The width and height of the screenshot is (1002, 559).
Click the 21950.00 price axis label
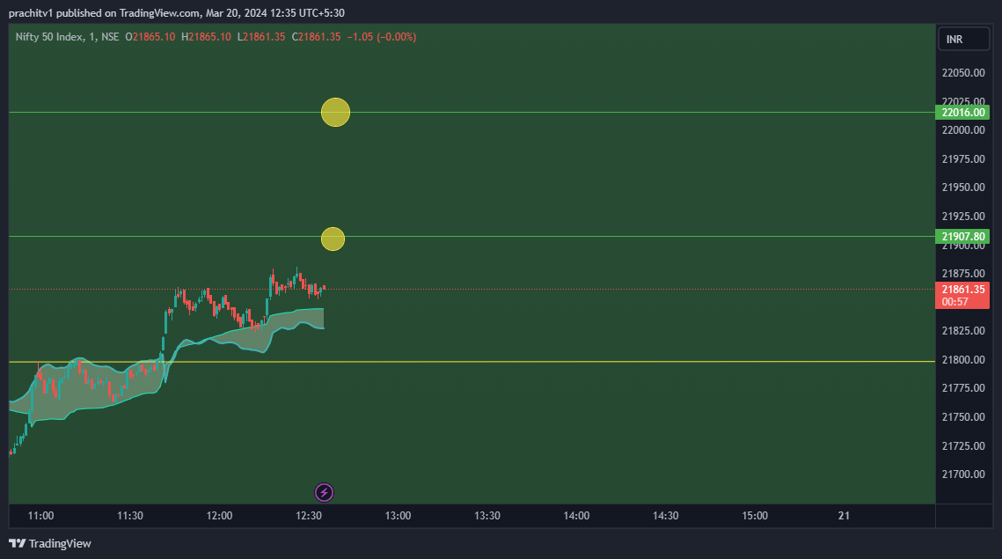pos(963,188)
